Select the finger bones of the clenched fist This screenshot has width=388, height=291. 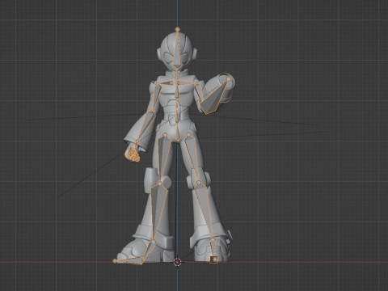click(133, 154)
